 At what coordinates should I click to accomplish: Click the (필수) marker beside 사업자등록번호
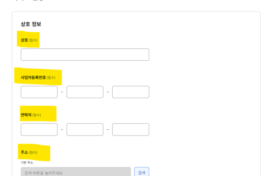(51, 77)
